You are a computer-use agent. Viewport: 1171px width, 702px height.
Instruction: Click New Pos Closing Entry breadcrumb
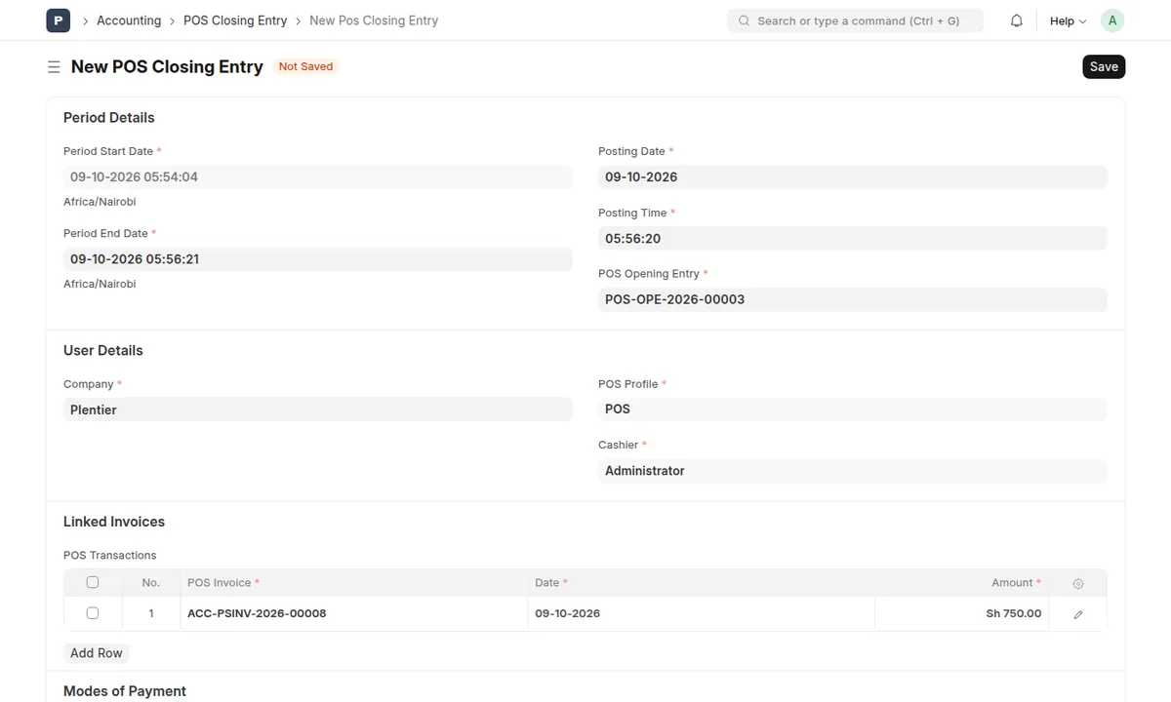pos(374,20)
